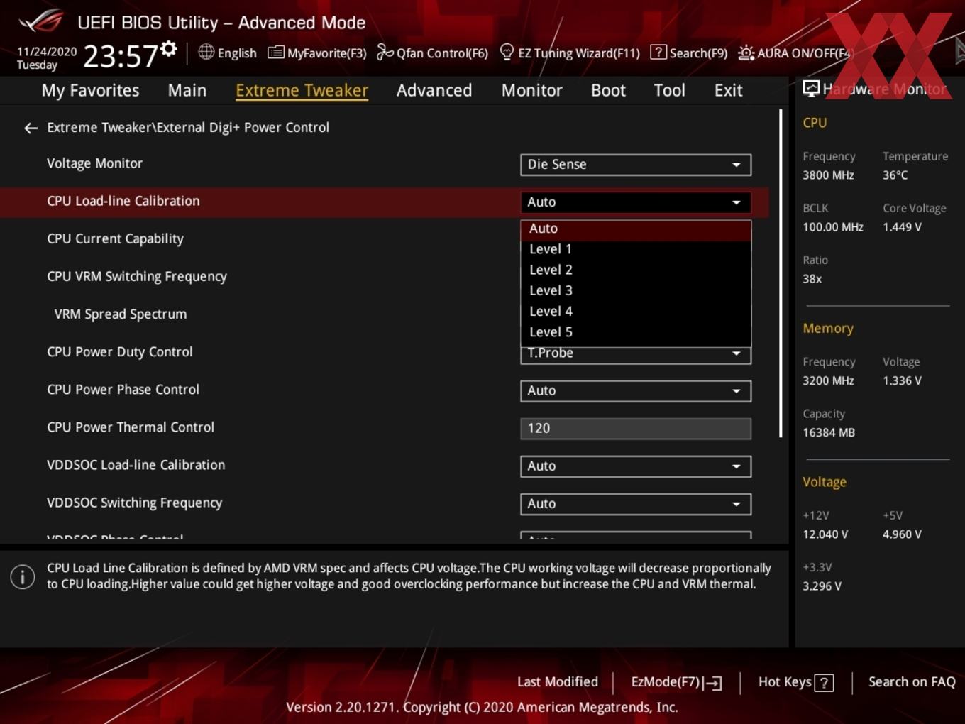Click Memory capacity 16384 MB value

(829, 432)
